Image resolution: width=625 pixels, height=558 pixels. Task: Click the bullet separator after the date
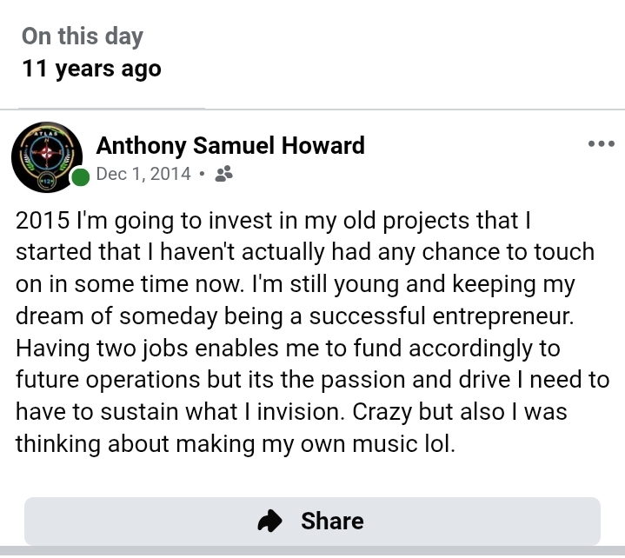[202, 174]
